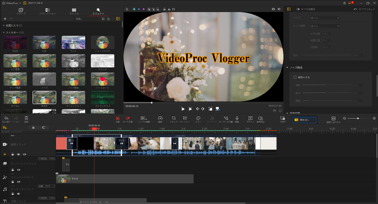Open the VideoProc application menu
The height and width of the screenshot is (204, 378).
(12, 3)
